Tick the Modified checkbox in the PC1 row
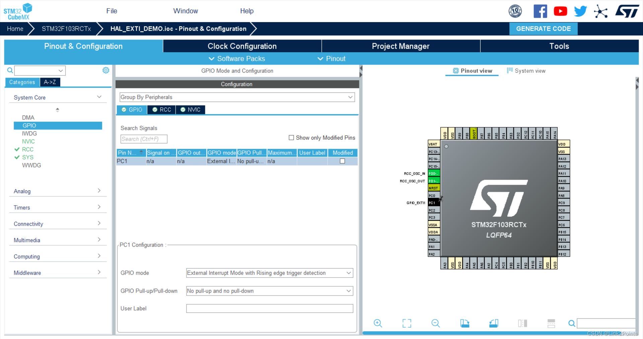The height and width of the screenshot is (339, 643). click(342, 161)
